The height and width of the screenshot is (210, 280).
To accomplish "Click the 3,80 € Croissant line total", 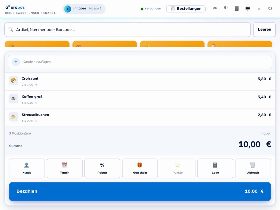I will (264, 79).
